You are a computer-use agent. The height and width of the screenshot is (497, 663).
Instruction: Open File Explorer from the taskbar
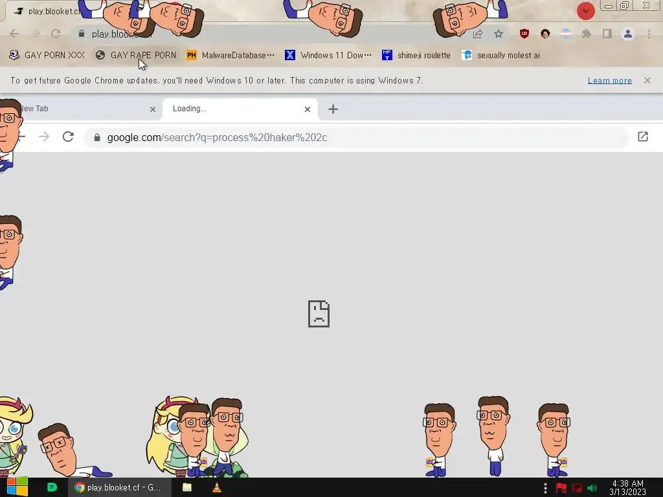click(187, 487)
